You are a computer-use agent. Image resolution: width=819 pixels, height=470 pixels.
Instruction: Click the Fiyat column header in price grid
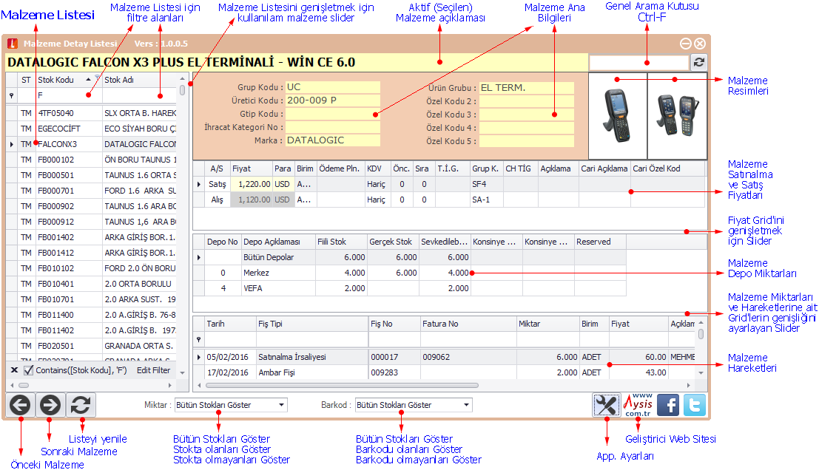point(252,168)
